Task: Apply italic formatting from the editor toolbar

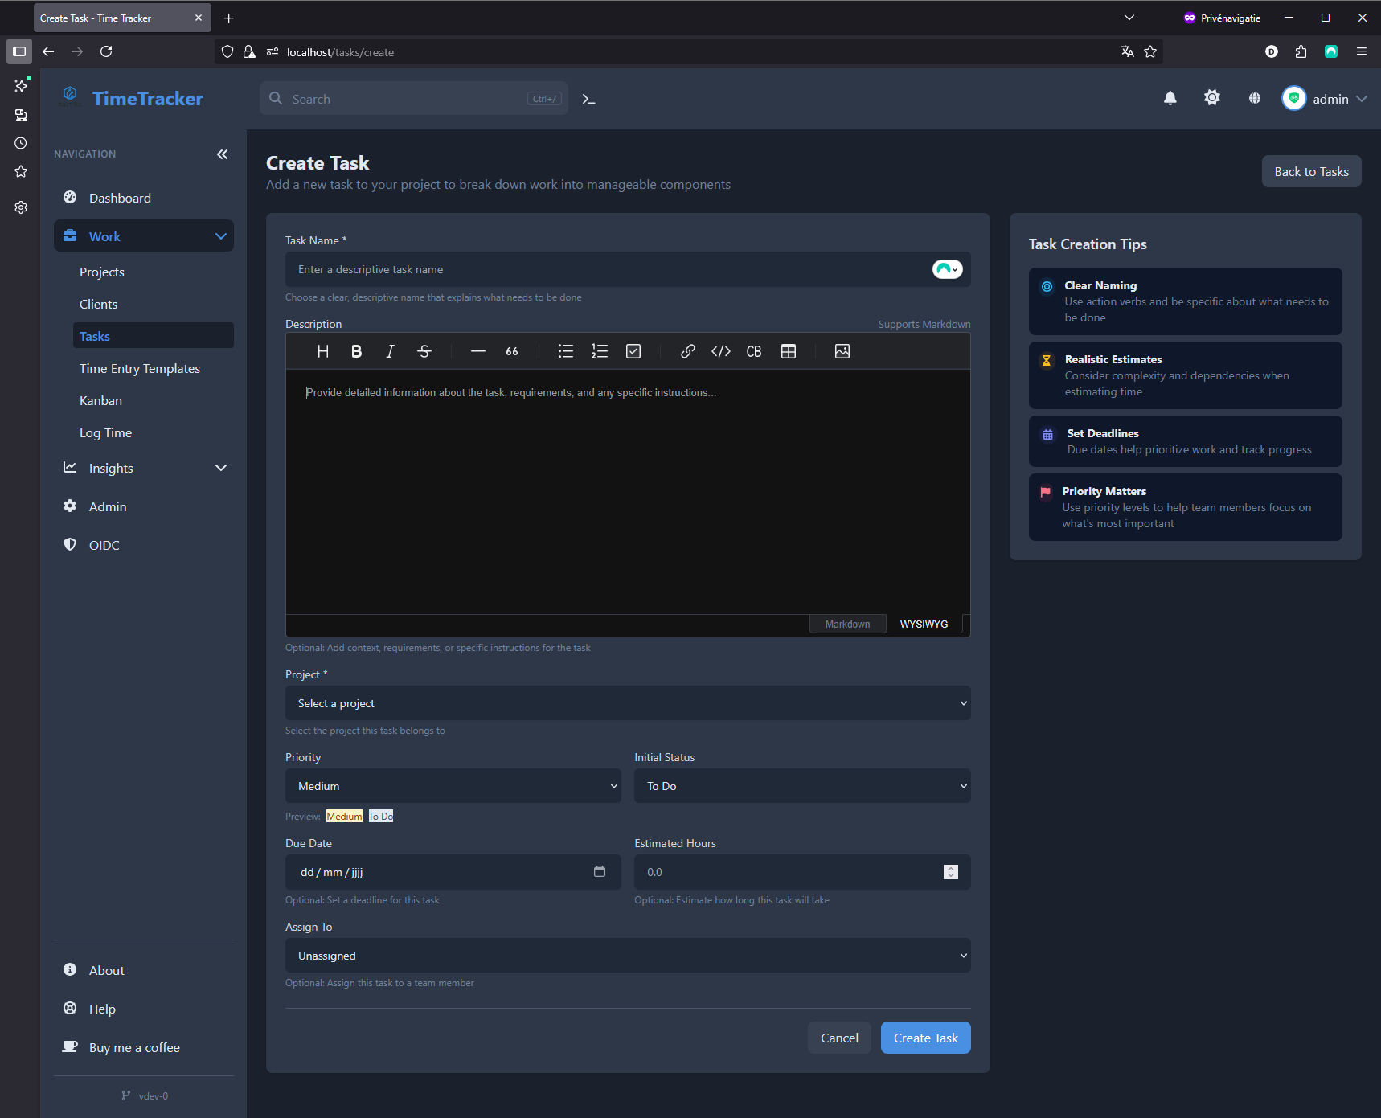Action: tap(390, 351)
